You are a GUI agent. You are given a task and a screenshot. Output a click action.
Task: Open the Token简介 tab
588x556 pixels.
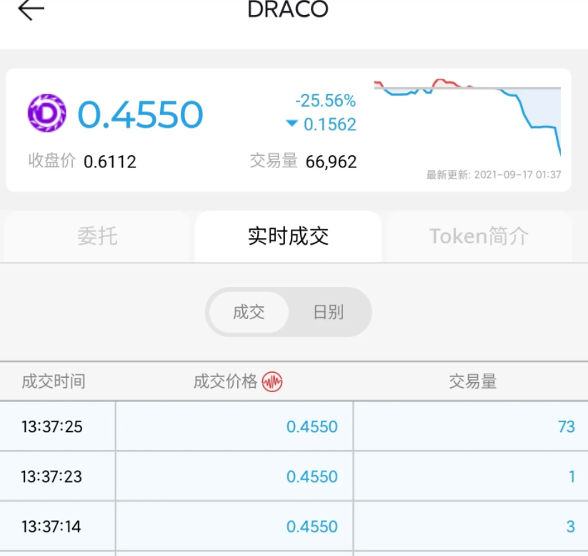click(479, 236)
